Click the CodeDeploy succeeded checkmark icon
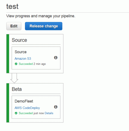 (x=16, y=113)
